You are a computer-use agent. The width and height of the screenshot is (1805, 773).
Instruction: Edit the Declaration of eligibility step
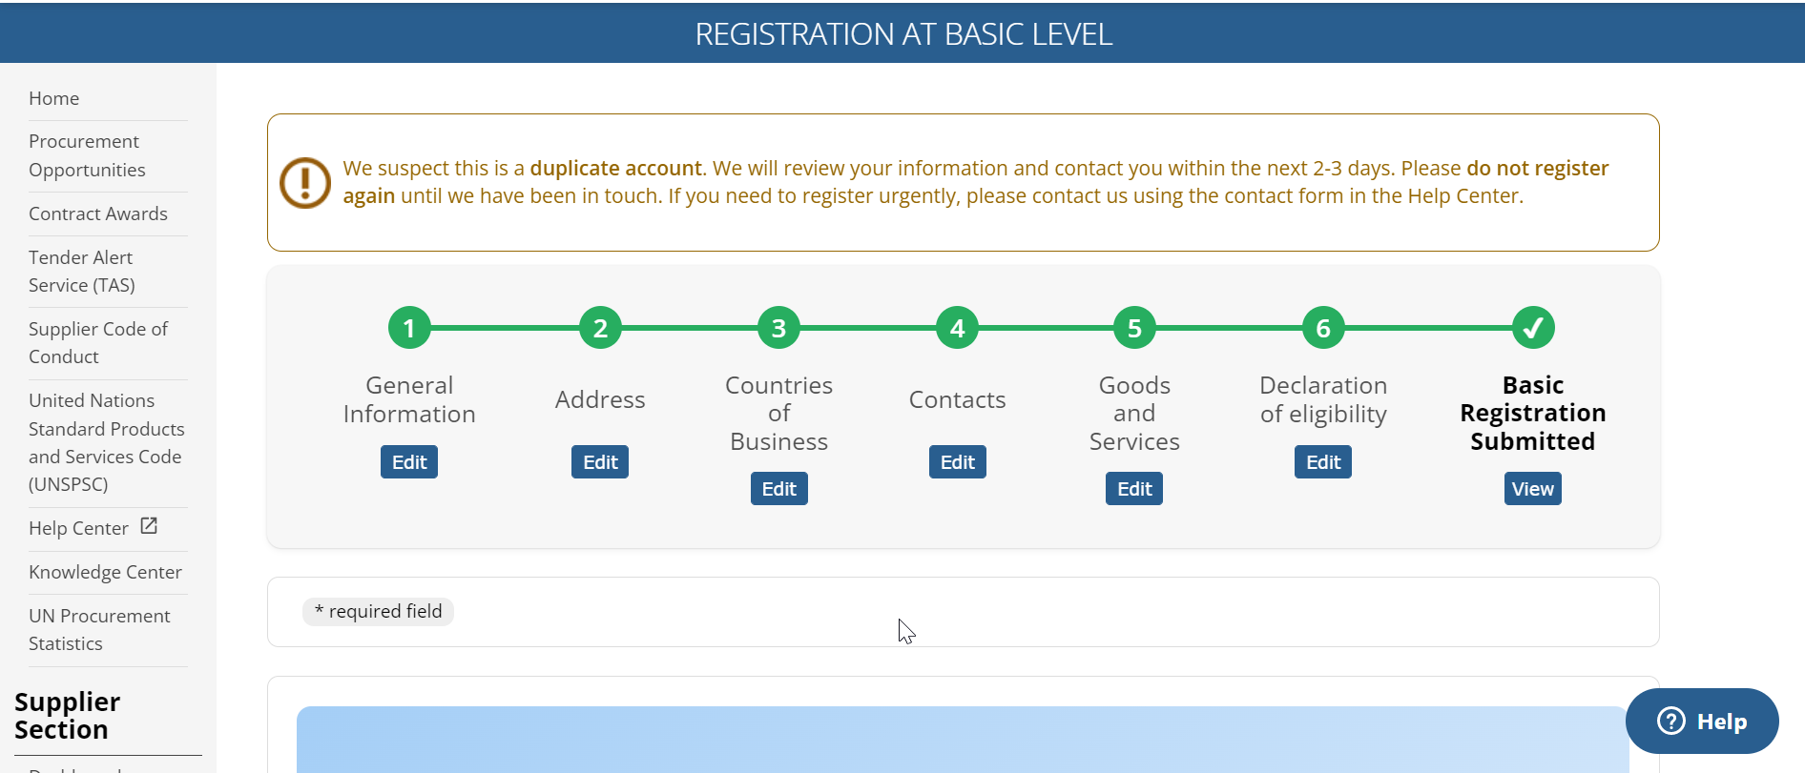(x=1323, y=462)
